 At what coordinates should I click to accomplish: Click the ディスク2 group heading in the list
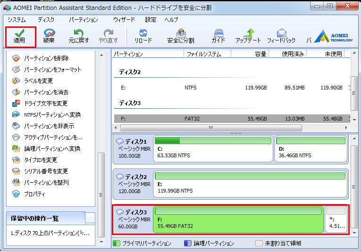[x=130, y=72]
